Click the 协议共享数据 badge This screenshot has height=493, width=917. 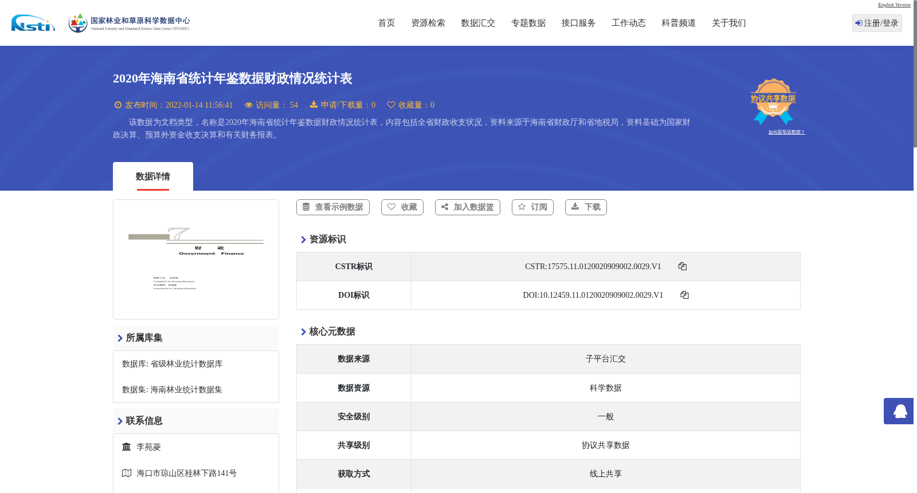pos(773,101)
